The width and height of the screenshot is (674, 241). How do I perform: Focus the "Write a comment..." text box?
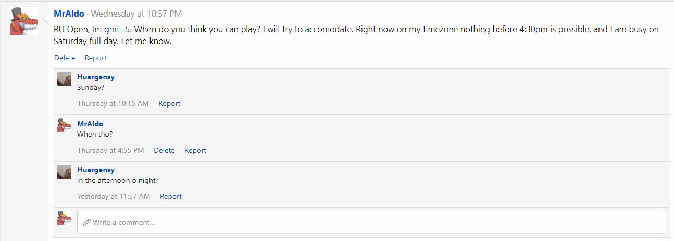click(x=371, y=222)
